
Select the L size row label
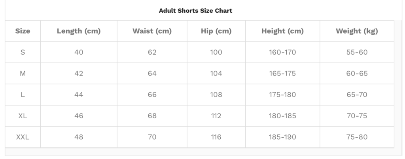[x=23, y=95]
